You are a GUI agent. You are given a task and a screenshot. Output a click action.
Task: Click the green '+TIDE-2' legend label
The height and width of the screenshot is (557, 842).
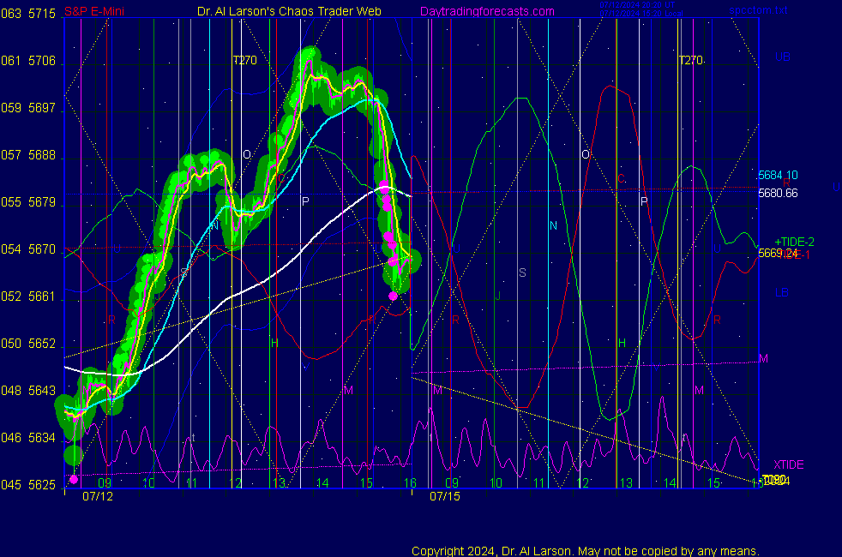(794, 242)
